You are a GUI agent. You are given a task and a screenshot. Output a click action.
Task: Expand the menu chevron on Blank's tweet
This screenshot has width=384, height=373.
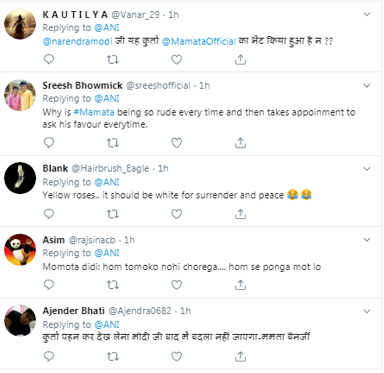367,168
